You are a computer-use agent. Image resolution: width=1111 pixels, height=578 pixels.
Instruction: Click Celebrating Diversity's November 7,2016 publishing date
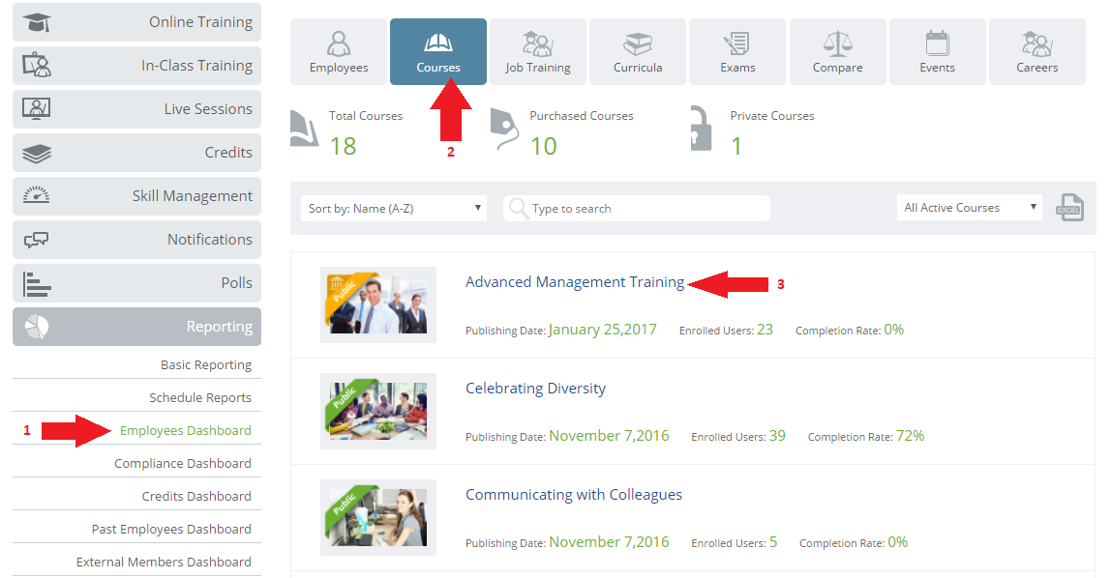609,436
